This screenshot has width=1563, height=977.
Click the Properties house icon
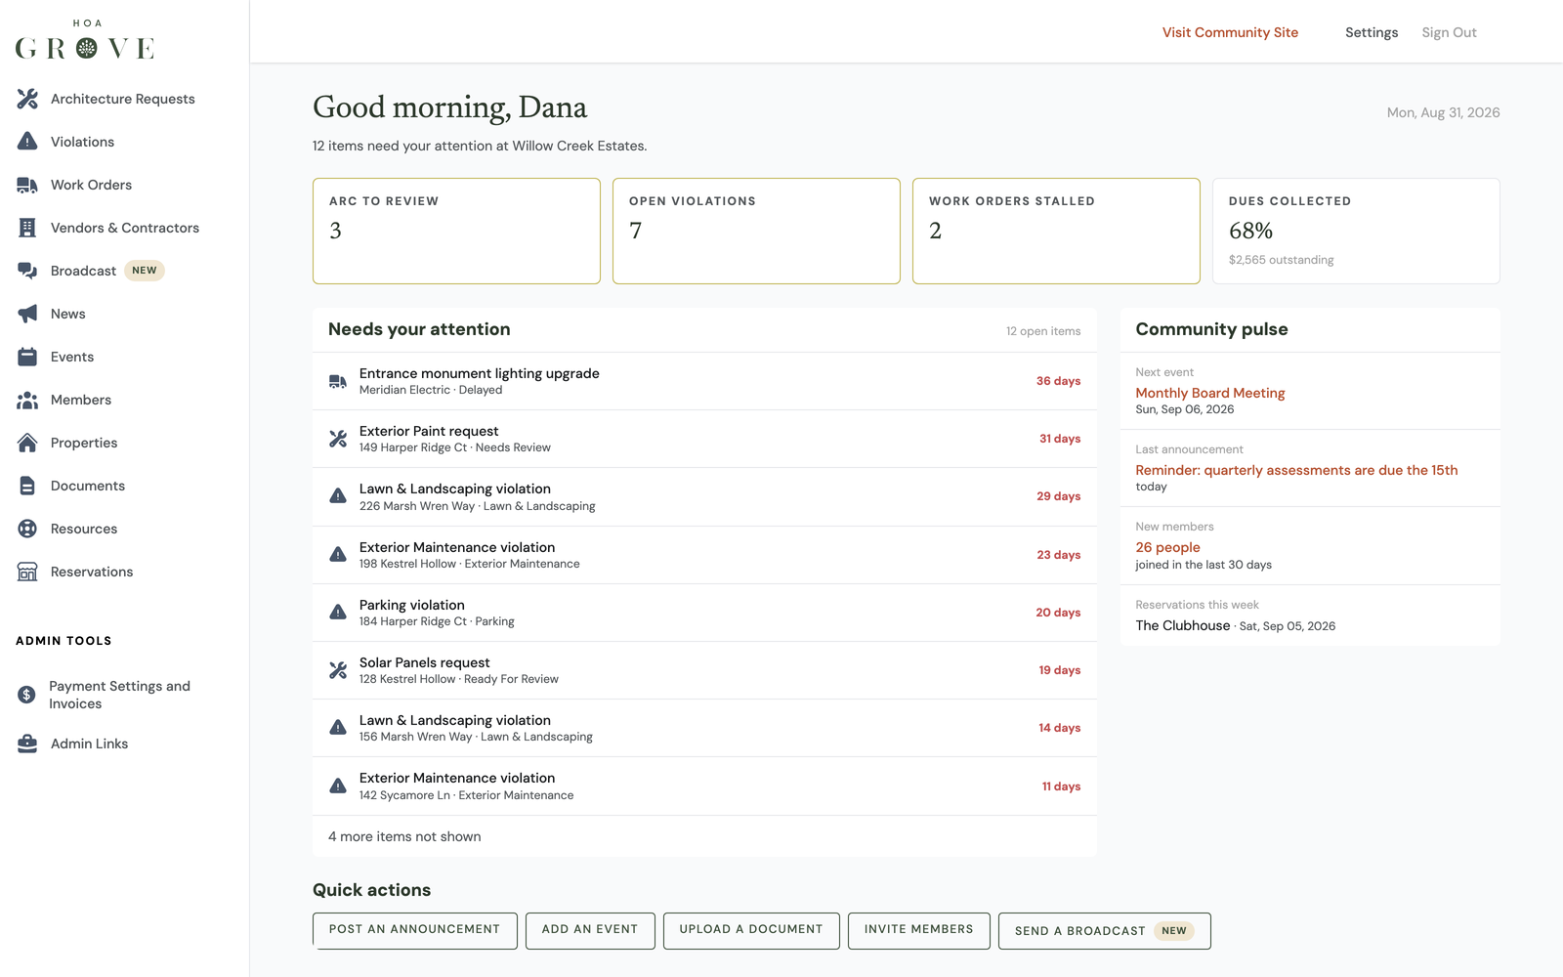[27, 443]
